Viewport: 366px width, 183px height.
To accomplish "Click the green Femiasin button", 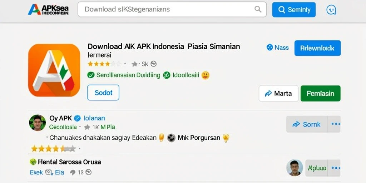I will (x=321, y=93).
